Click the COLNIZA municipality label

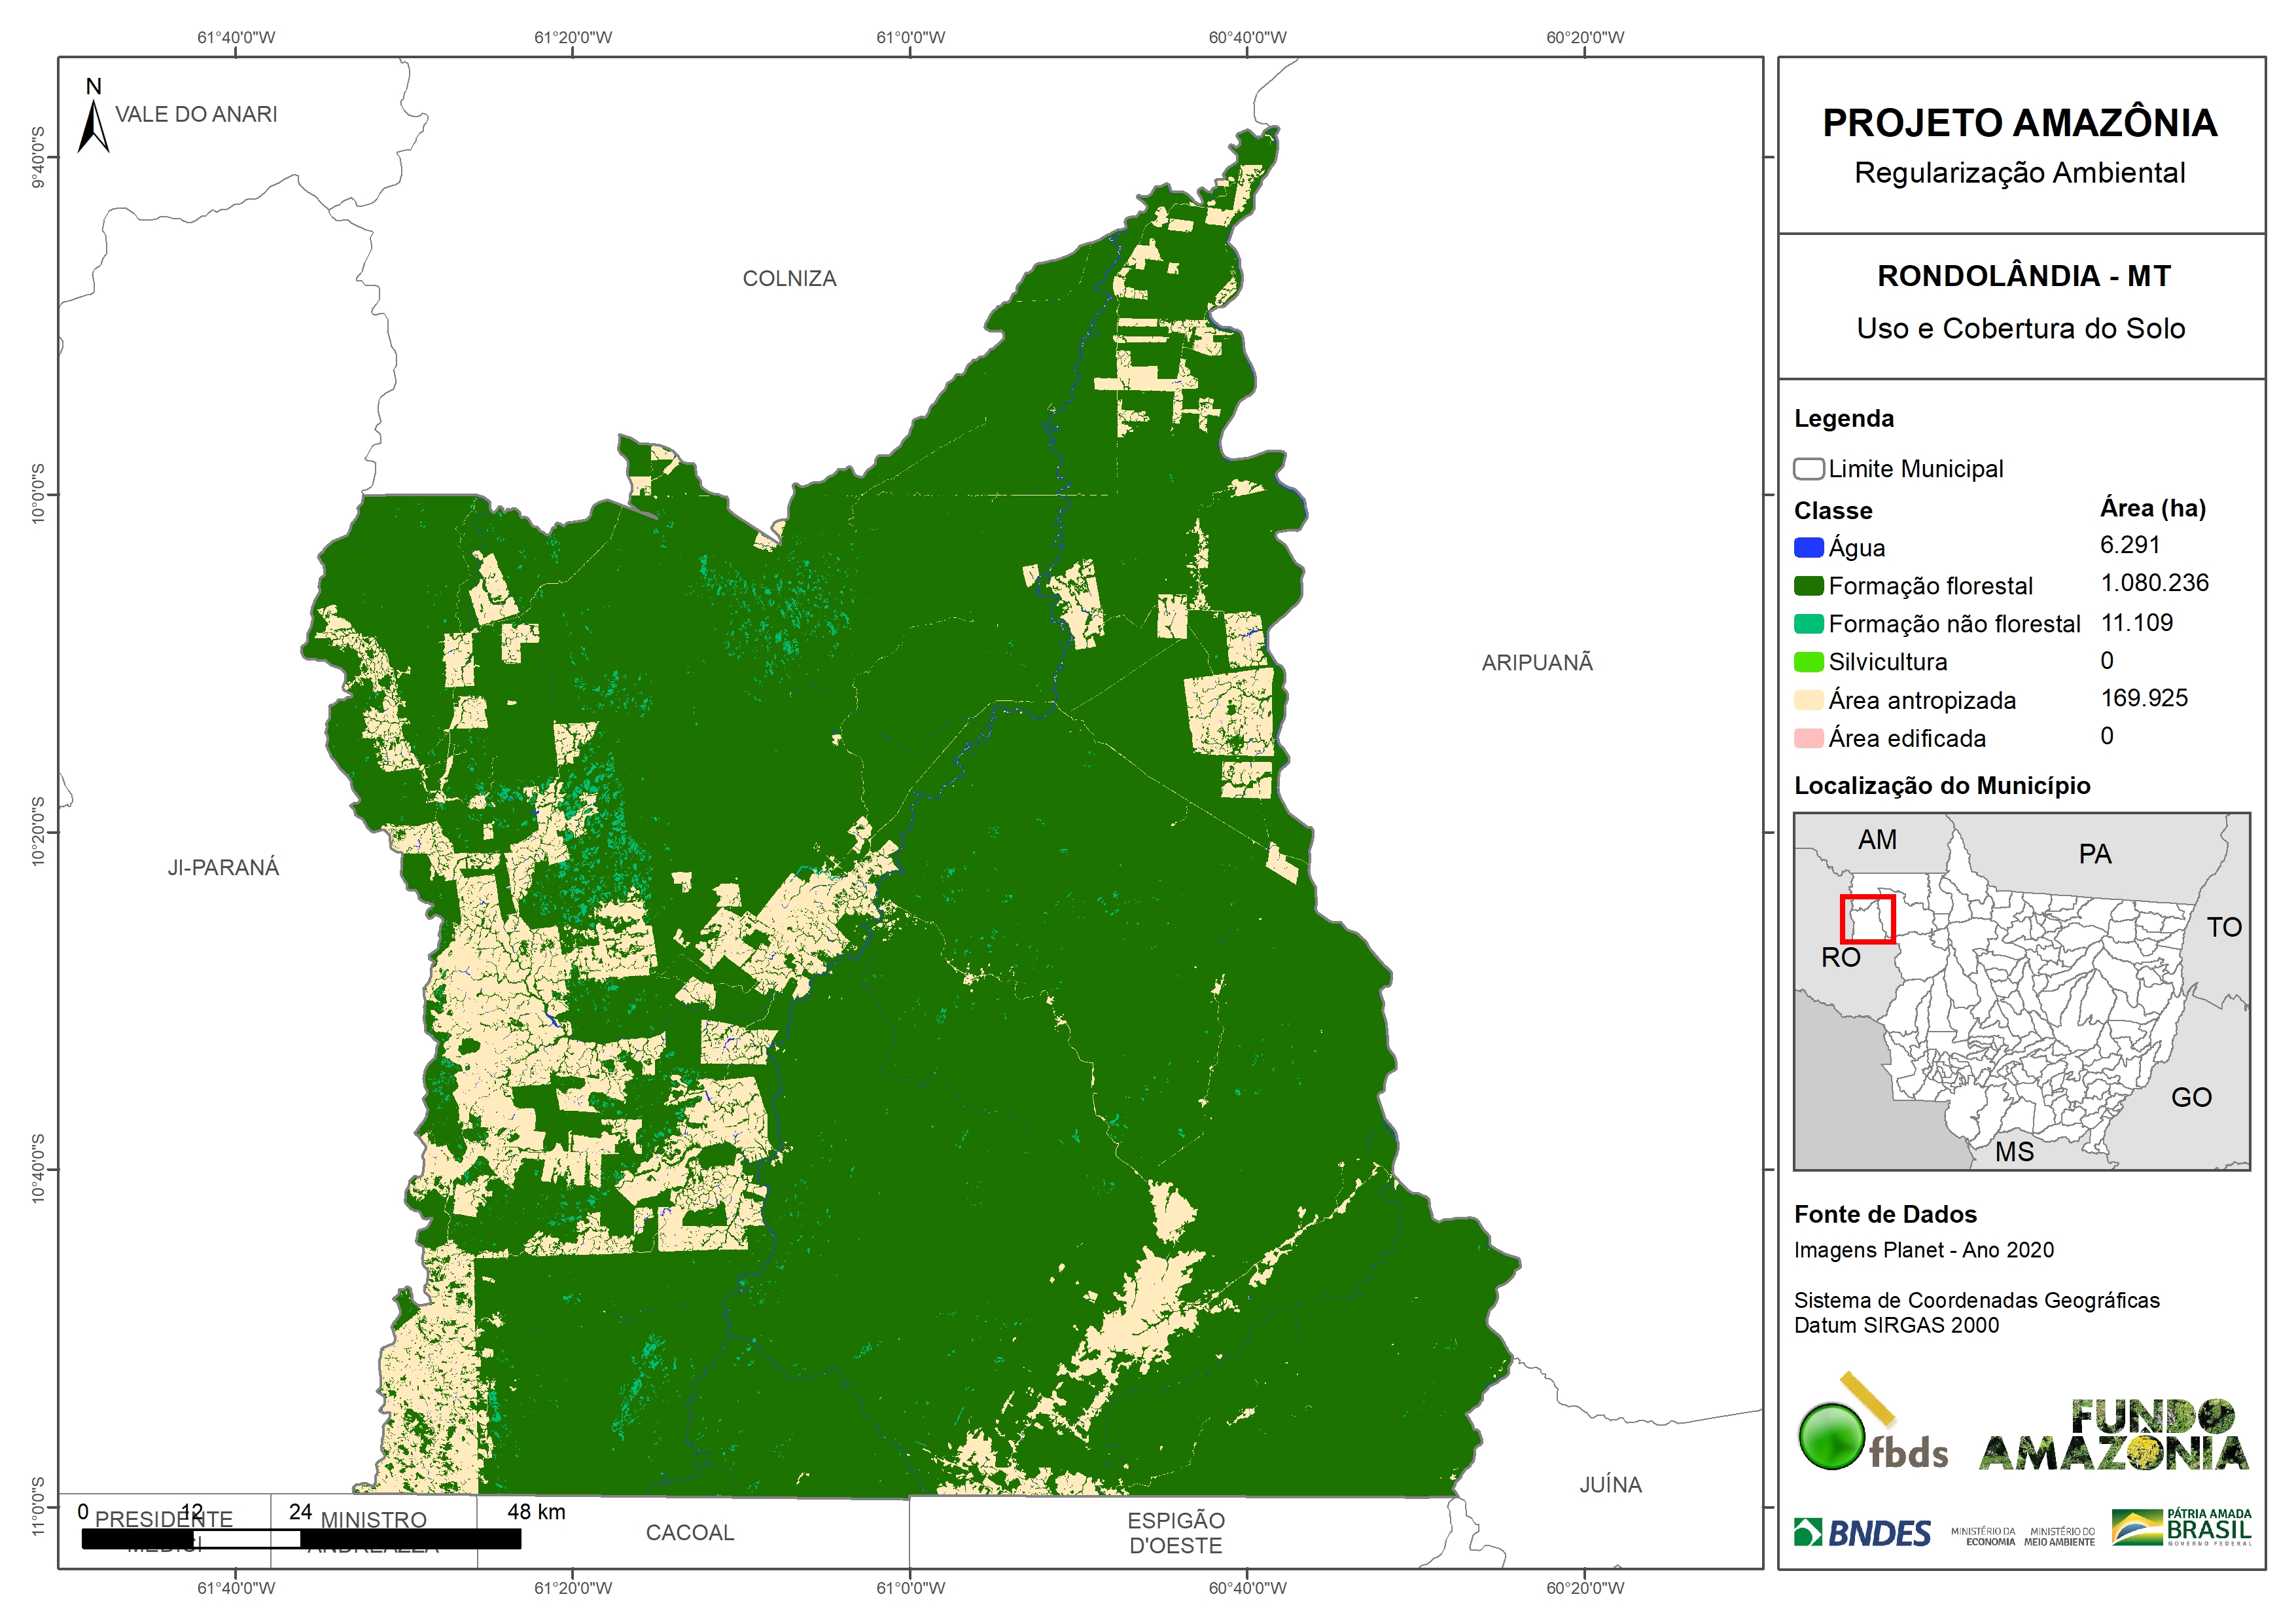point(789,278)
